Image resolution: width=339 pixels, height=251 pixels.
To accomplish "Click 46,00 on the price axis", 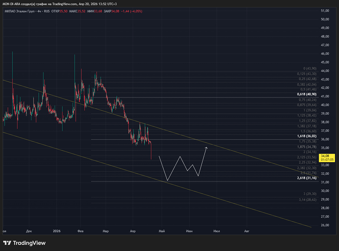I will (325, 54).
